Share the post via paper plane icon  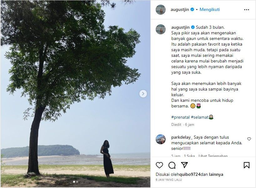184,165
